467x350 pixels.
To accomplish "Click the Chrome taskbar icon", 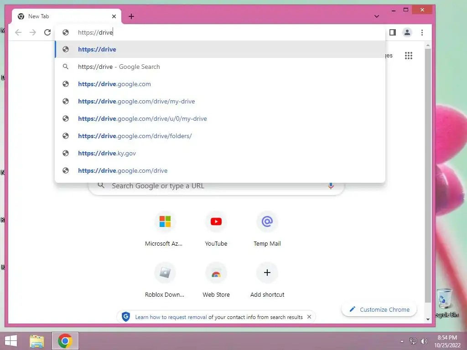I will [x=65, y=341].
